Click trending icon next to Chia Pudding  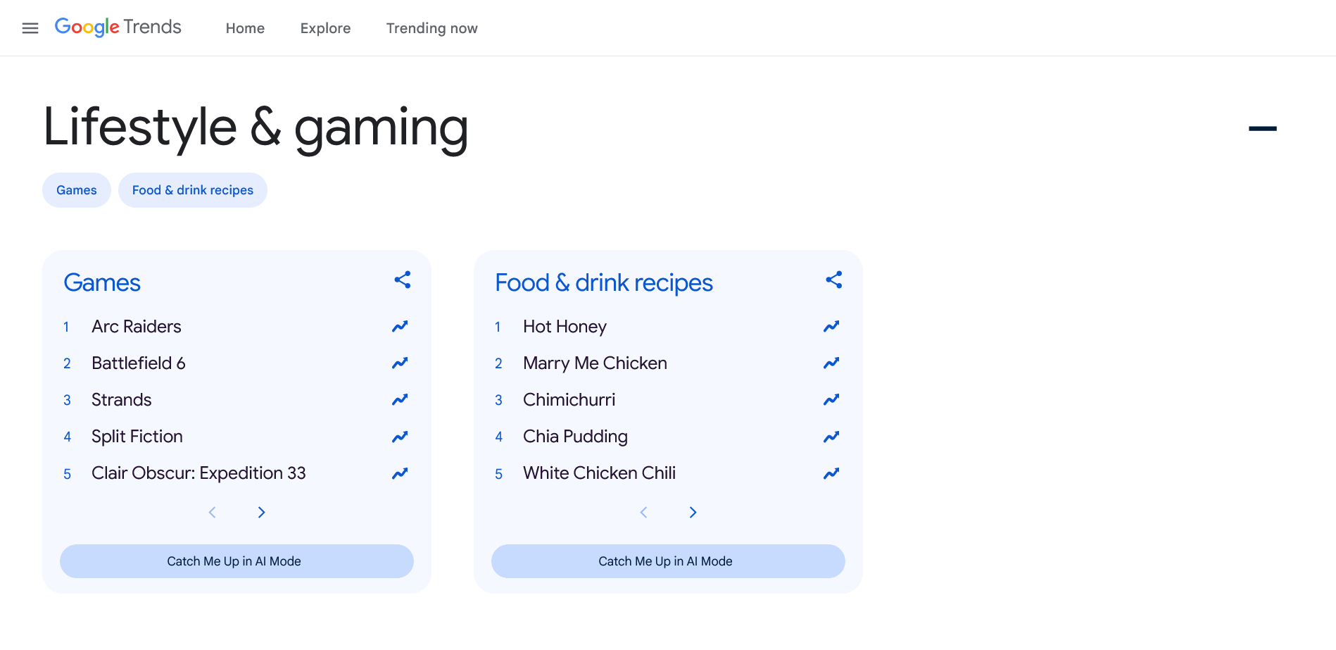pyautogui.click(x=831, y=437)
